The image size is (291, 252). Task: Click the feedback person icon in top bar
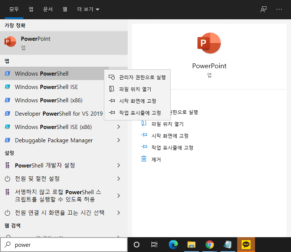pyautogui.click(x=264, y=9)
